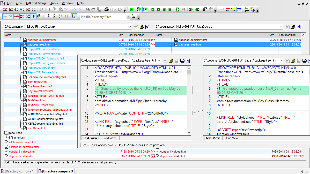This screenshot has height=174, width=310.
Task: Switch right pane to Grid View
Action: 232,138
